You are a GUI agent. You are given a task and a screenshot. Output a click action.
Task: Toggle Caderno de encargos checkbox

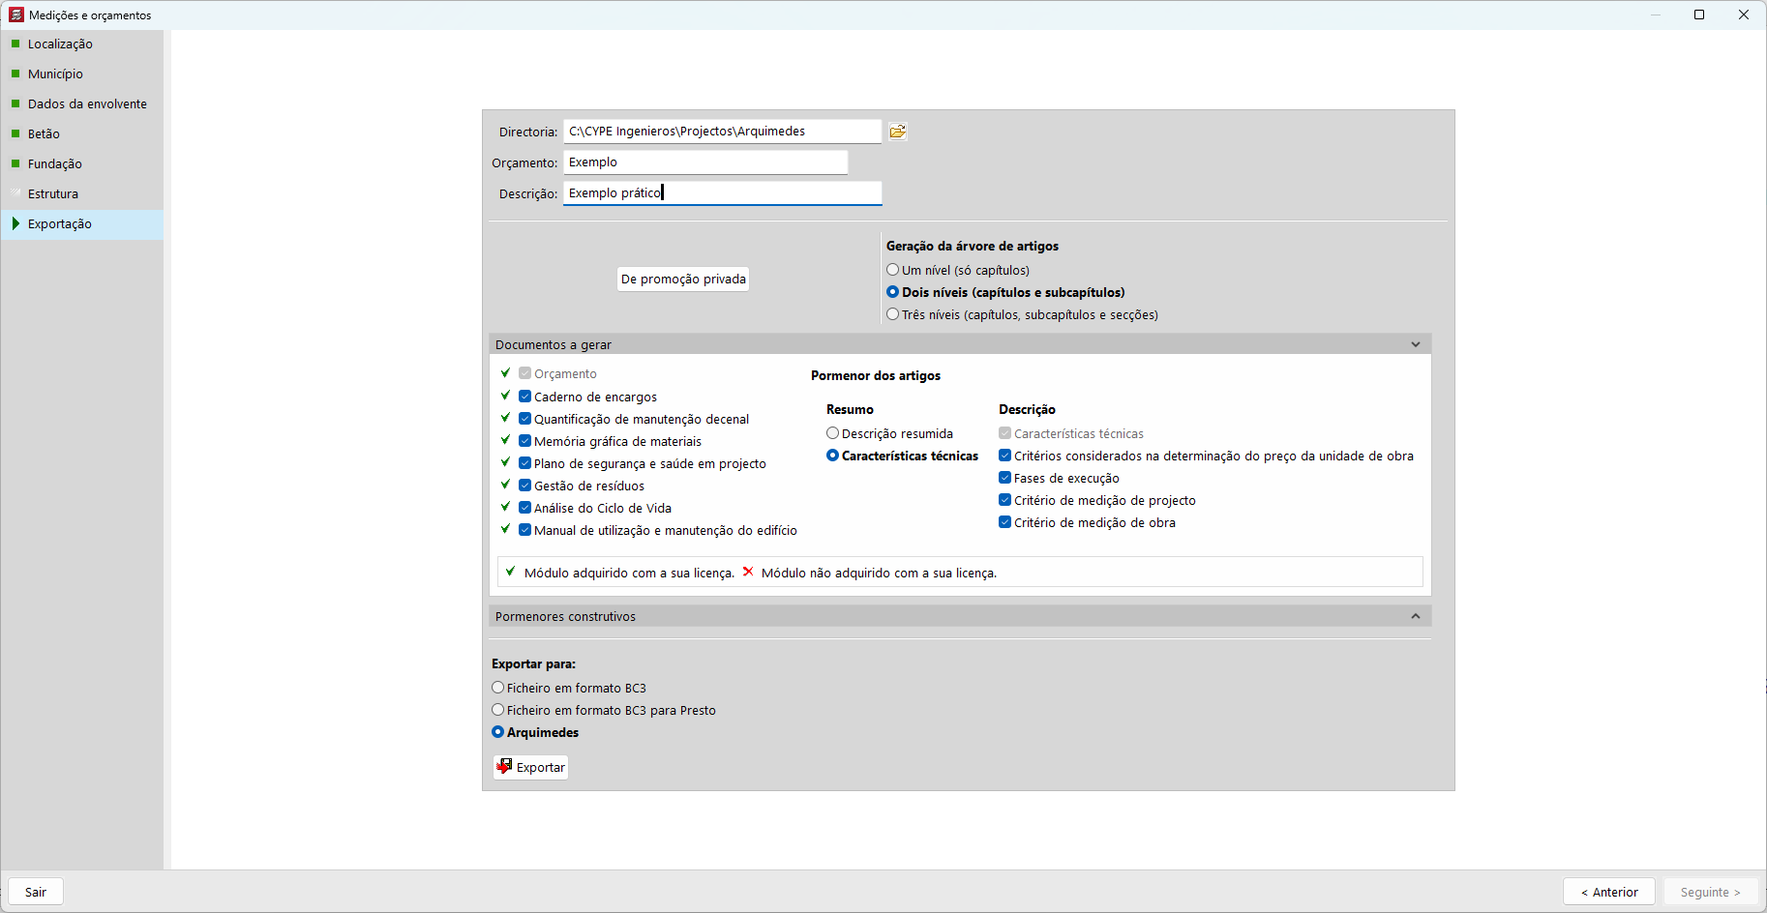(524, 397)
